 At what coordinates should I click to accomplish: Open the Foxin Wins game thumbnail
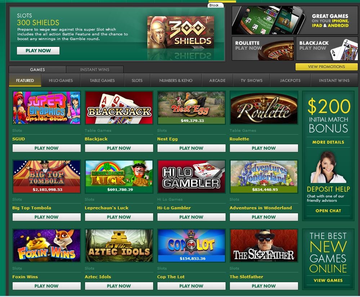click(46, 245)
